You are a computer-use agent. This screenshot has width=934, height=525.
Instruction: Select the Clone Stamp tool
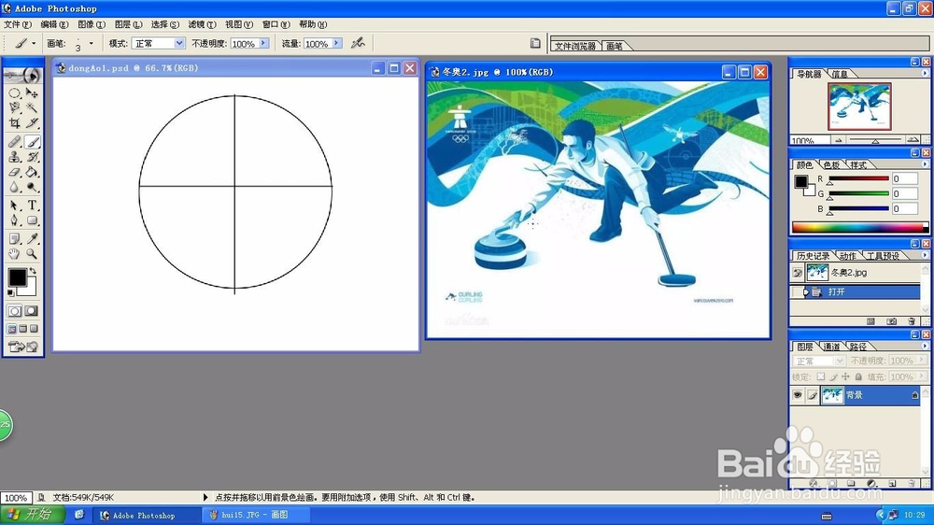click(14, 157)
